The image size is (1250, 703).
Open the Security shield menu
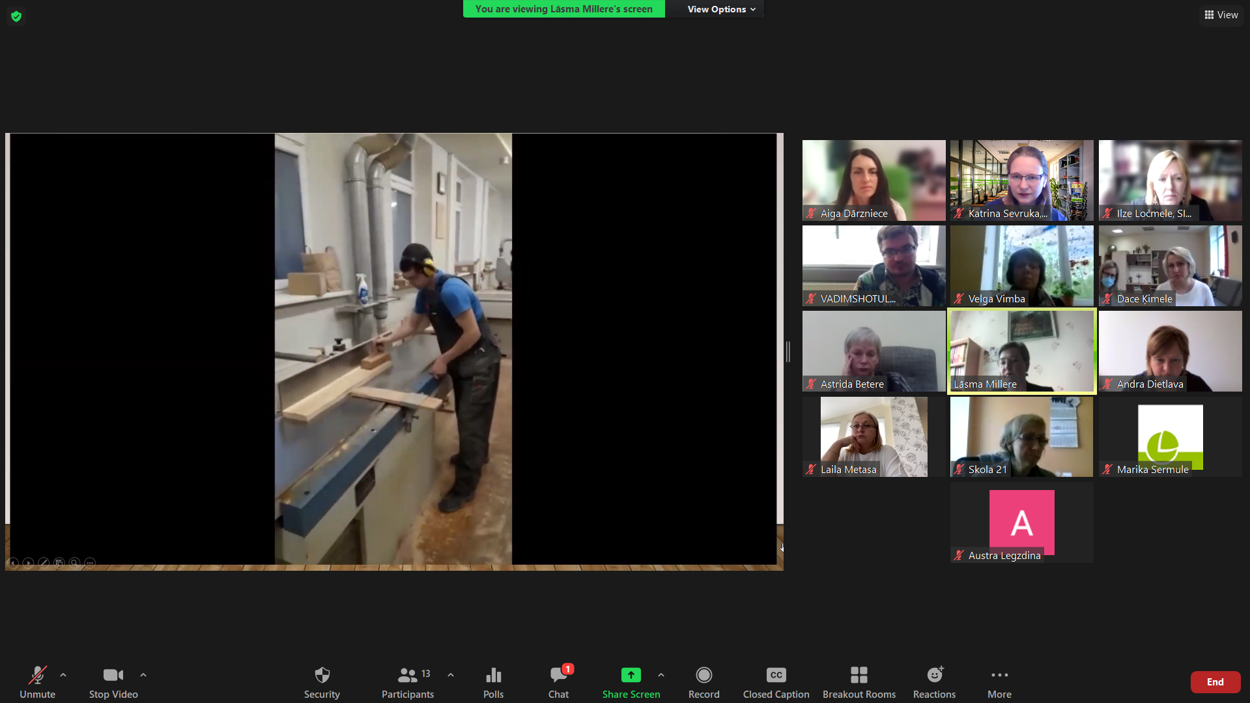tap(322, 681)
